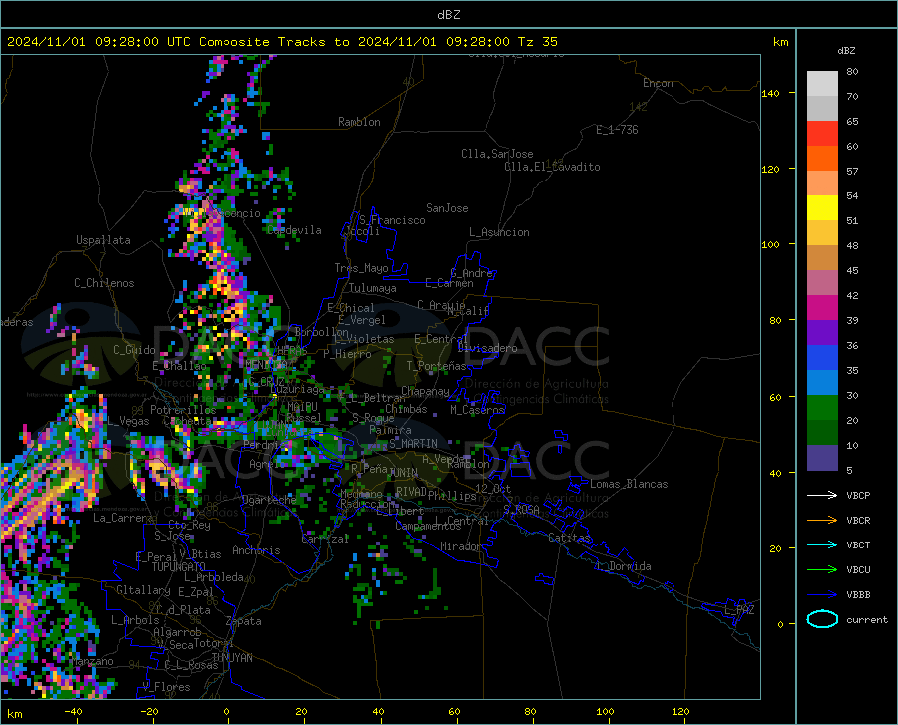Click the cyan VBCT arrow in legend

click(822, 544)
